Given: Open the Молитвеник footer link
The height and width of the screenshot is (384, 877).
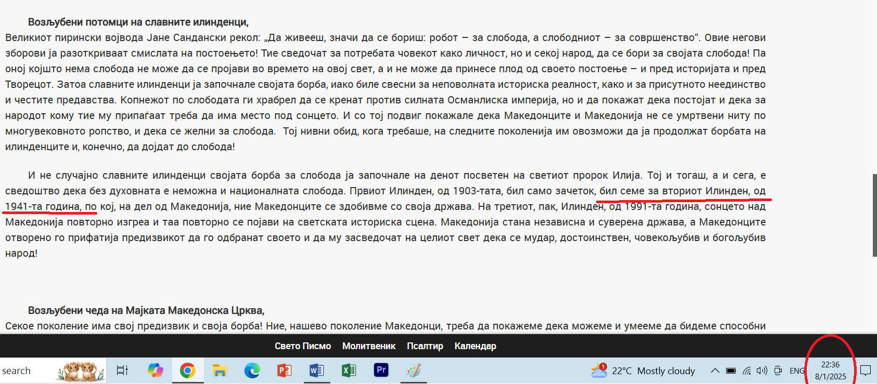Looking at the screenshot, I should coord(369,346).
